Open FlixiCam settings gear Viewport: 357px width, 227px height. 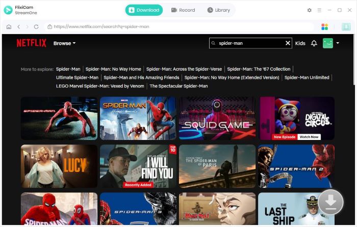point(309,10)
